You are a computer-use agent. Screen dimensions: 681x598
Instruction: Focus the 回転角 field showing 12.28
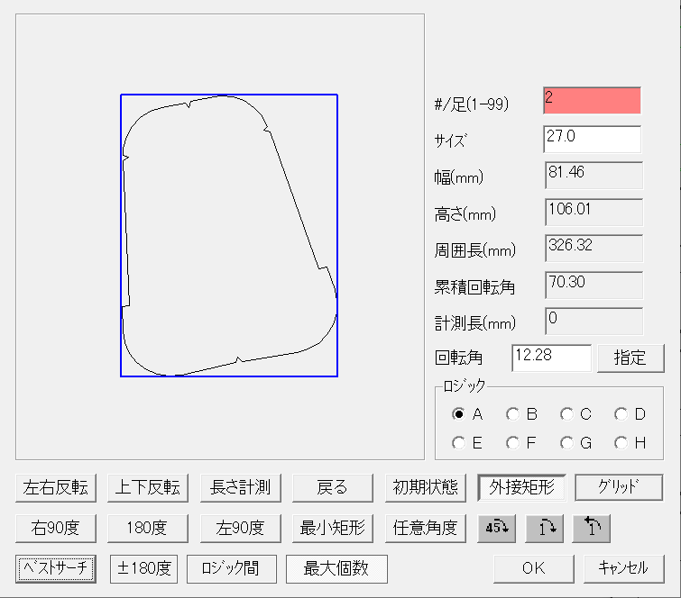[552, 358]
